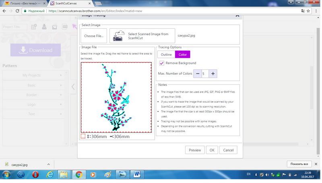Click the 306mm height readout
This screenshot has width=322, height=183.
tap(97, 136)
